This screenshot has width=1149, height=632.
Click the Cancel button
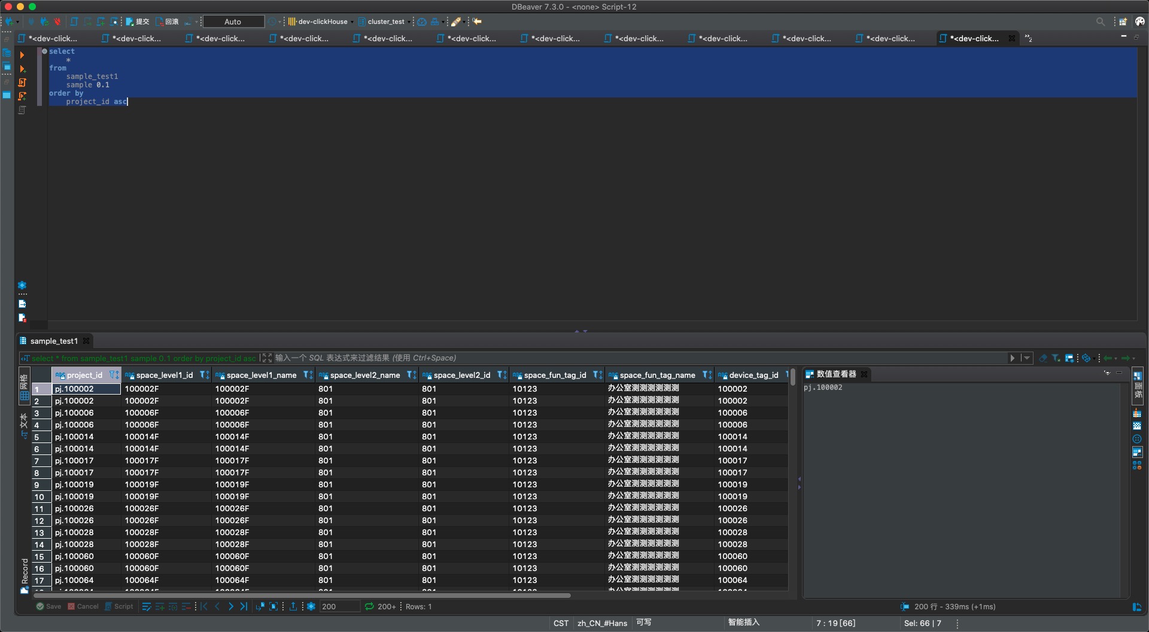click(83, 606)
